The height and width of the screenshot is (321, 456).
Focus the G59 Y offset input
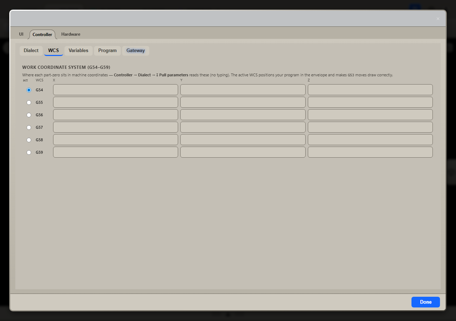[x=243, y=152]
